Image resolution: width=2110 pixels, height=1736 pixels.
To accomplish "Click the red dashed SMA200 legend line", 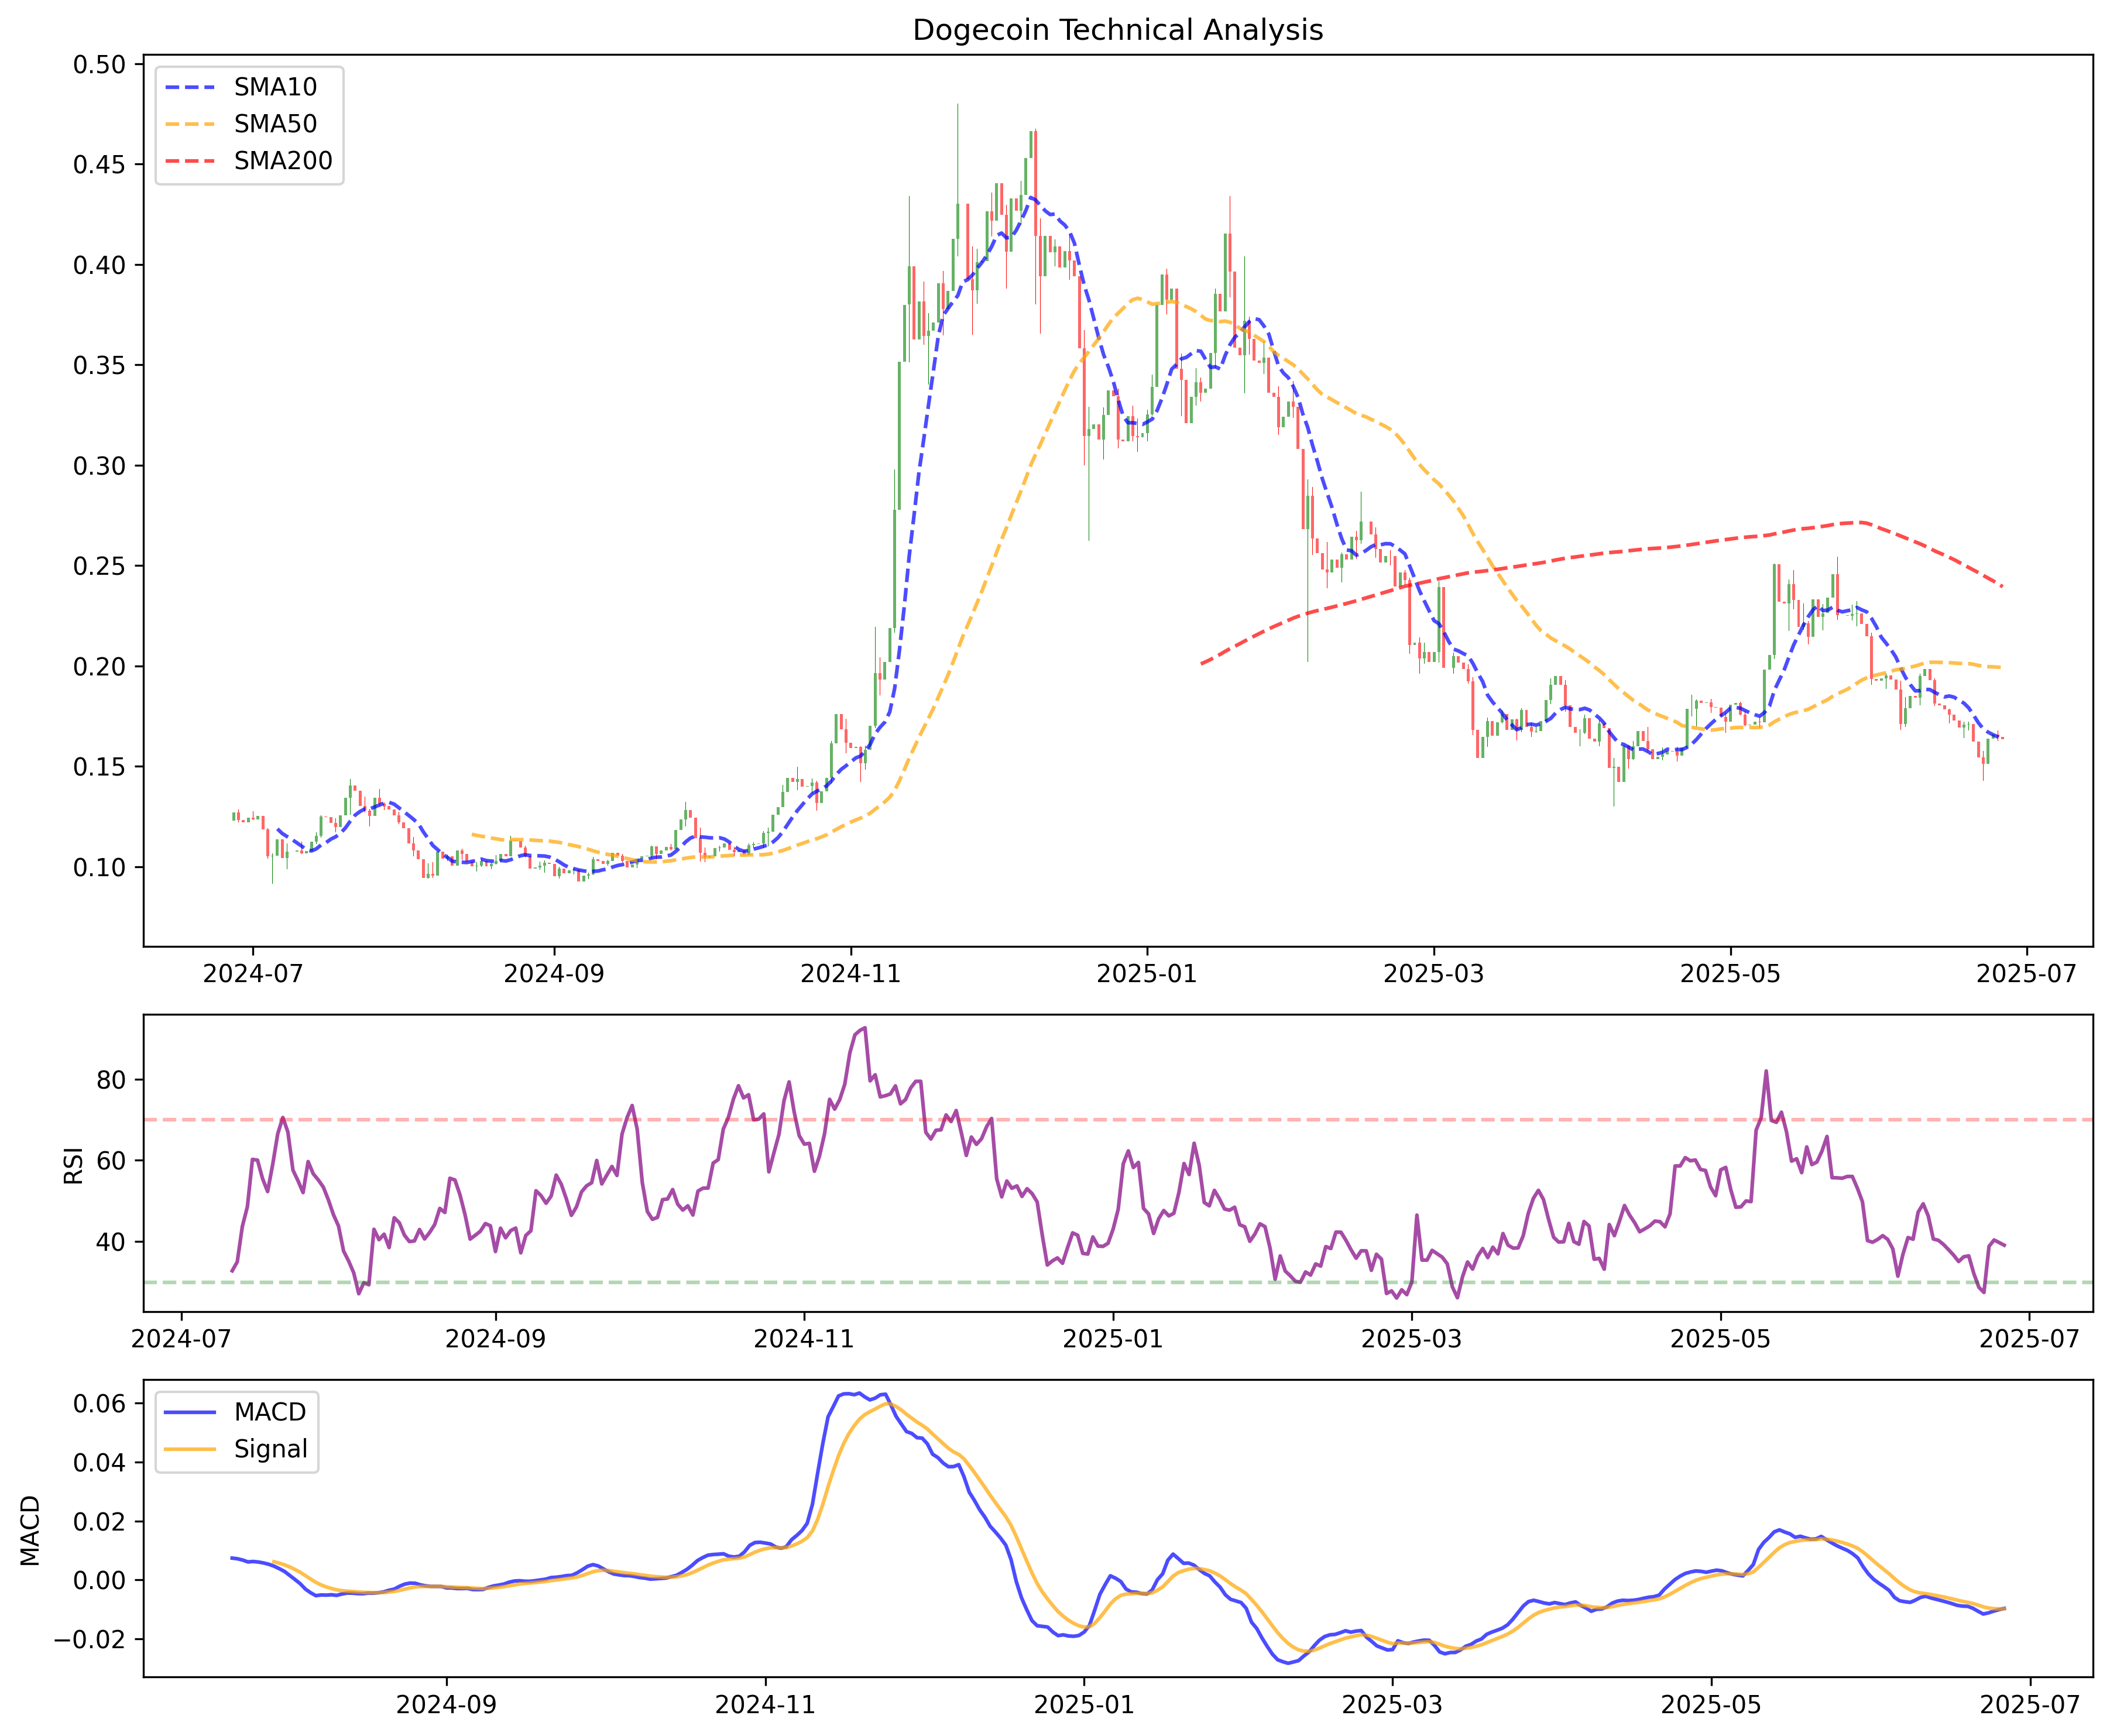I will pos(190,161).
